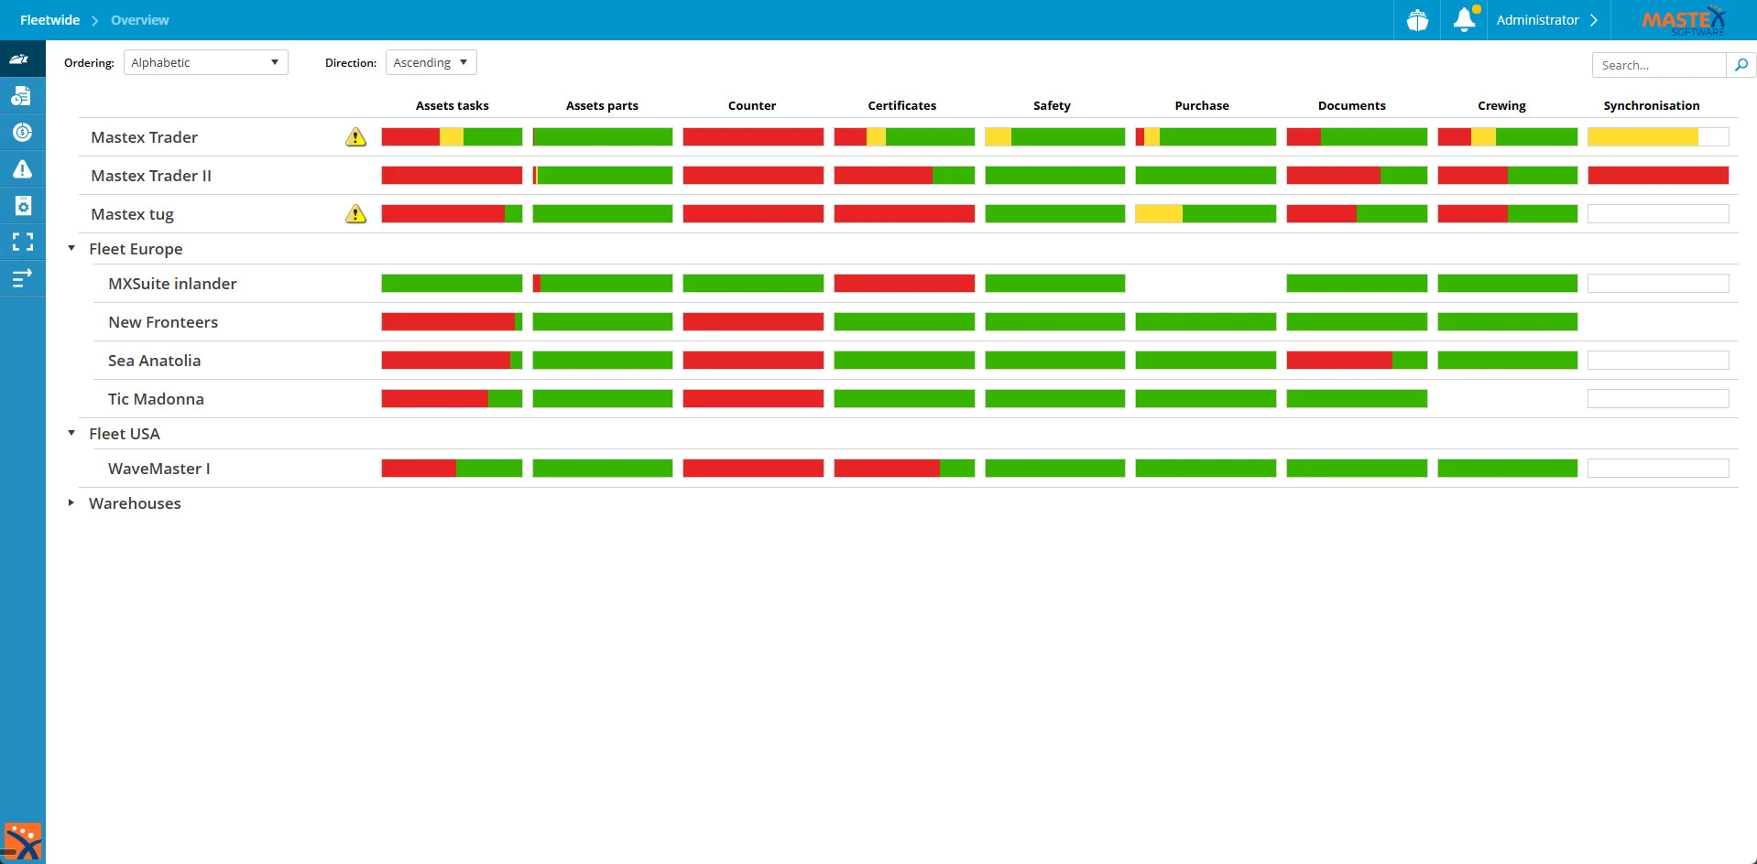Viewport: 1757px width, 864px height.
Task: Open the Ordering dropdown set to Alphabetic
Action: (205, 62)
